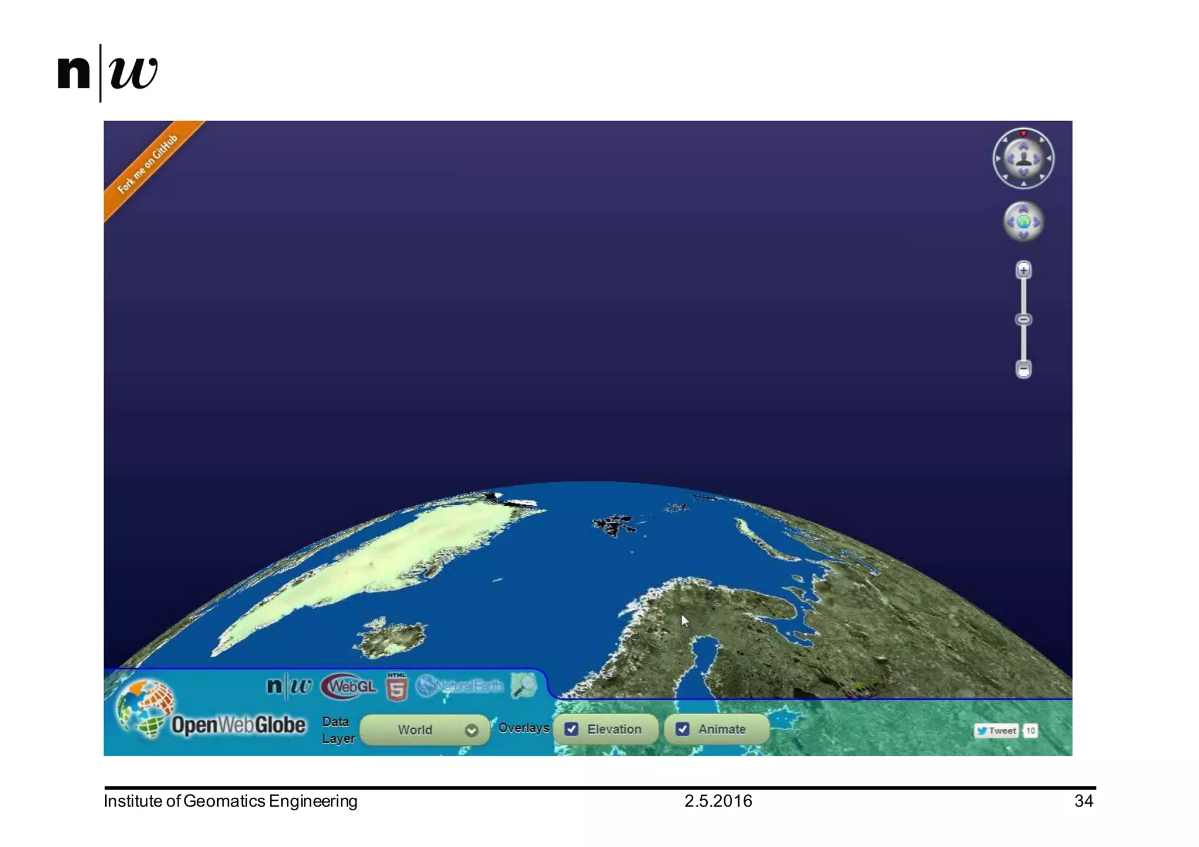
Task: Click the slide page number 34
Action: (x=1084, y=801)
